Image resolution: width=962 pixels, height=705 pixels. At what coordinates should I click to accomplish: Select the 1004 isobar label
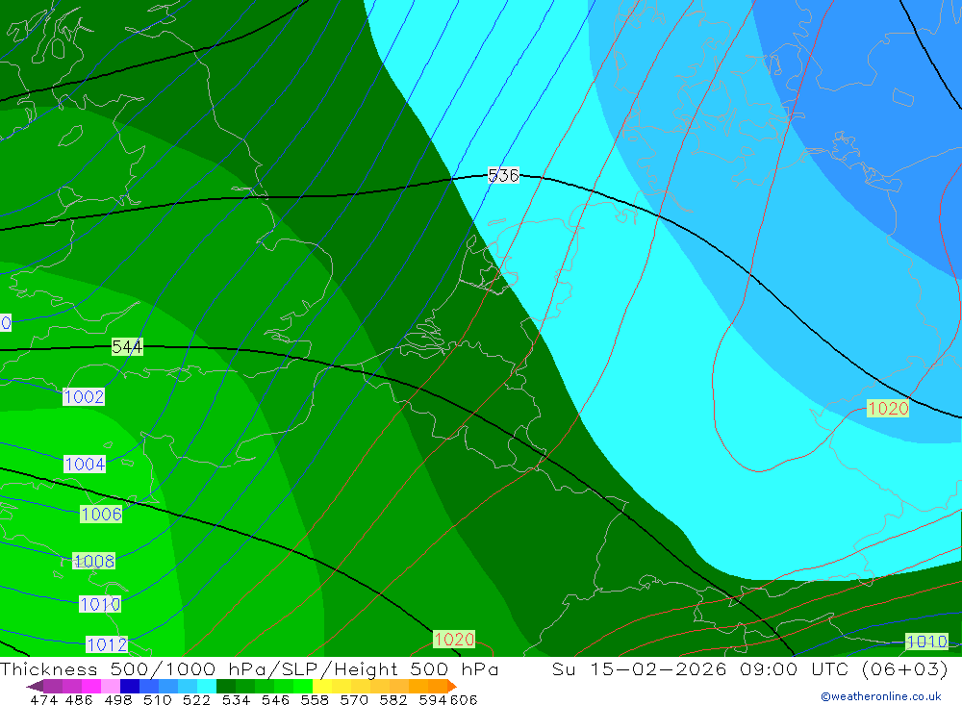[x=85, y=464]
